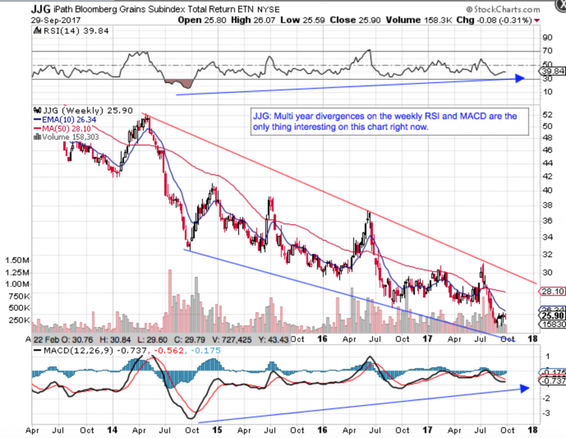Click the 70 level on the RSI axis
The height and width of the screenshot is (438, 566).
(x=547, y=50)
